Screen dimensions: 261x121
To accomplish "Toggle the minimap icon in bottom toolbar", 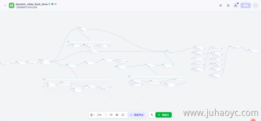I will (123, 115).
